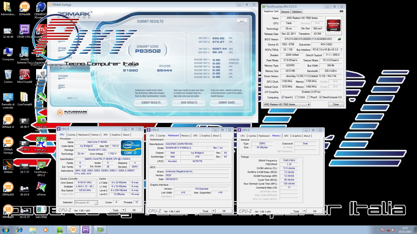Click the DRAM Frequency 1340.0 MHz field
417x234 pixels.
(x=289, y=161)
